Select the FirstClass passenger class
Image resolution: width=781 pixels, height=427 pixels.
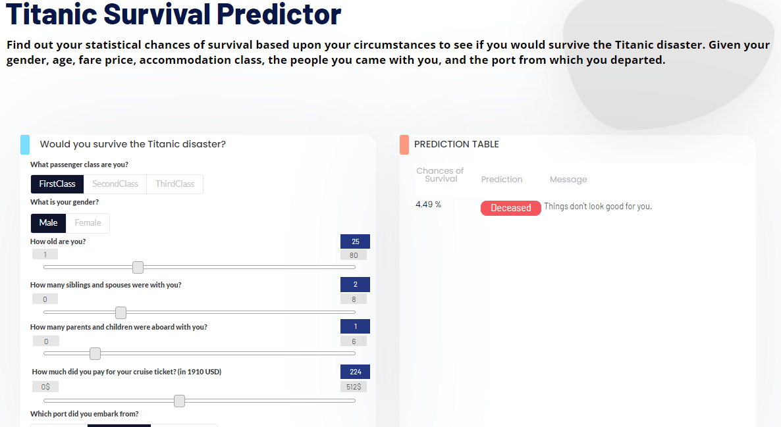(57, 184)
